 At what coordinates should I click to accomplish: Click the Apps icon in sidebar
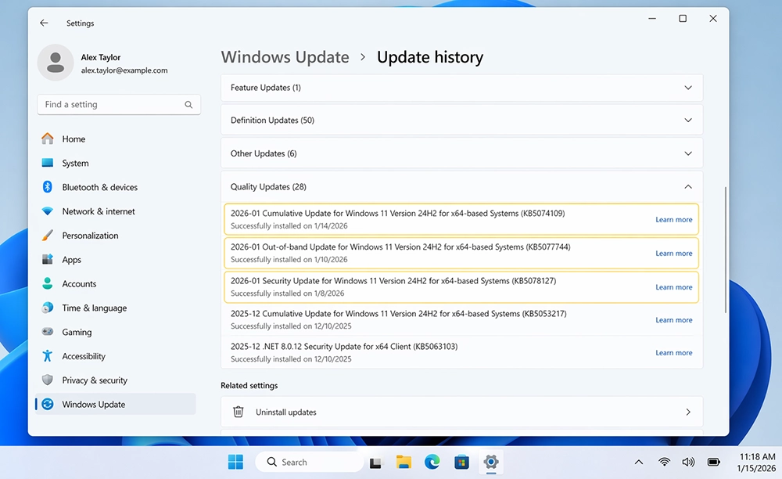(x=48, y=259)
